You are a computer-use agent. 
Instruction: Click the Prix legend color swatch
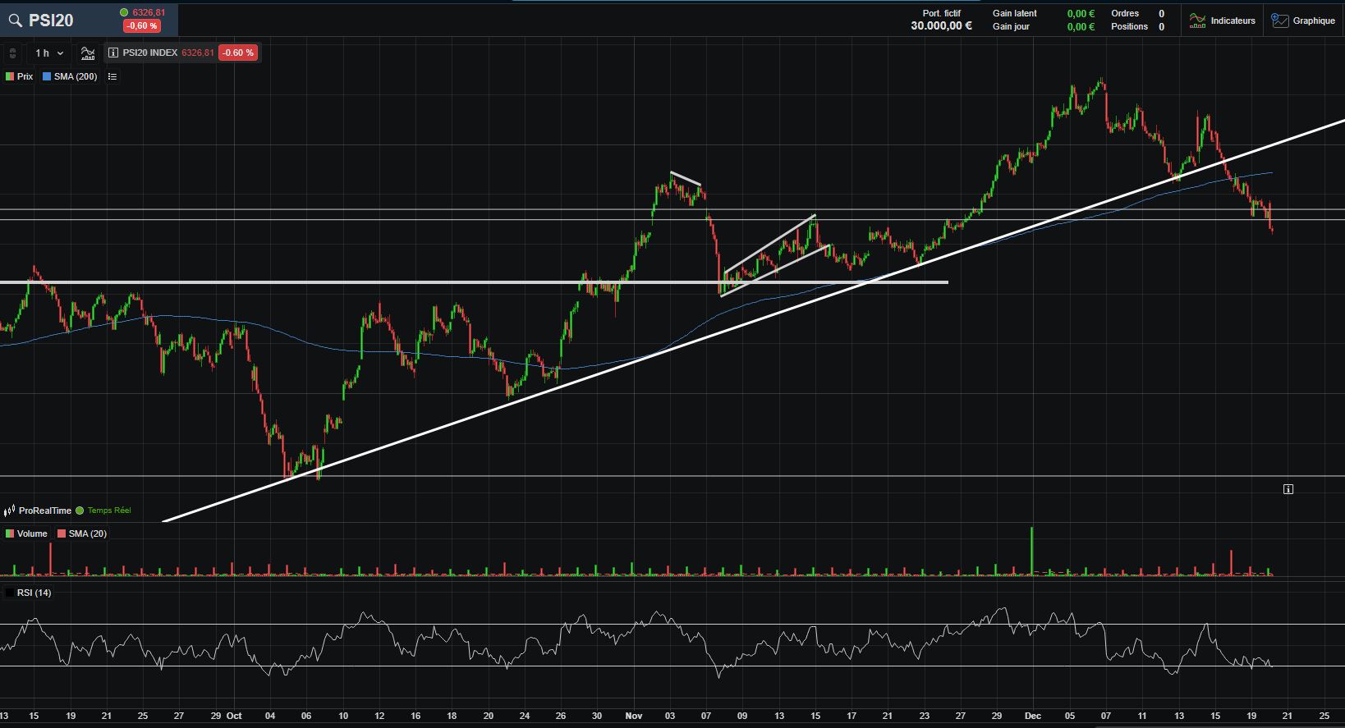click(10, 76)
